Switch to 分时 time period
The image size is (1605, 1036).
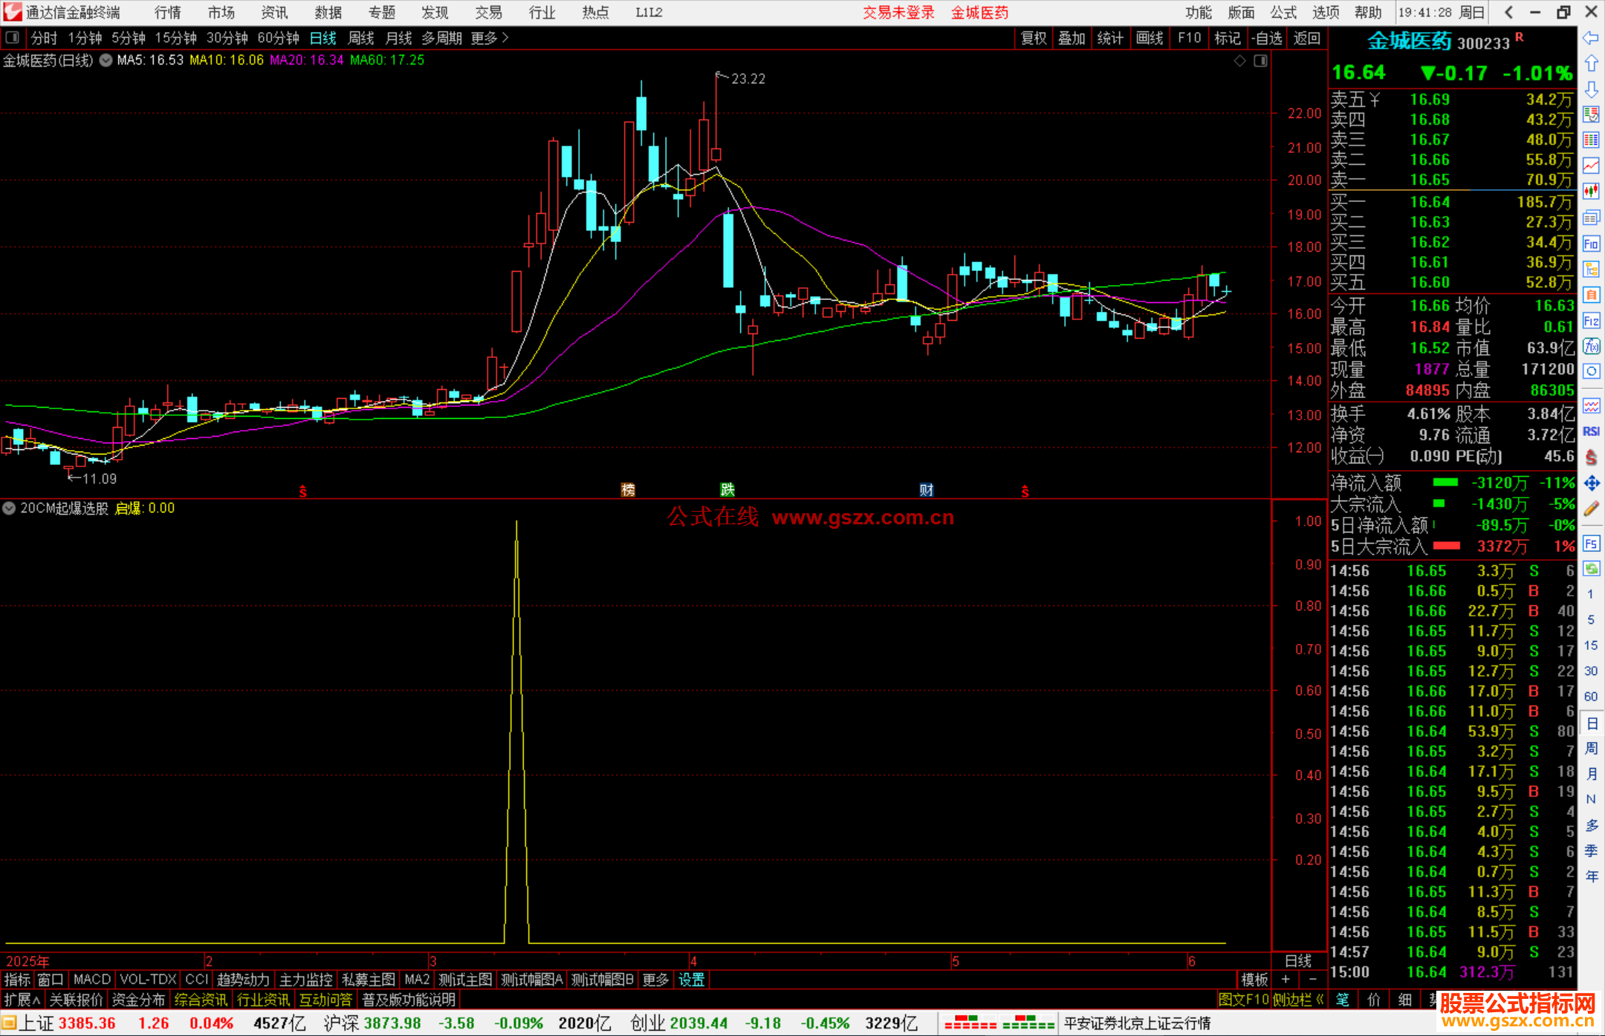coord(44,38)
